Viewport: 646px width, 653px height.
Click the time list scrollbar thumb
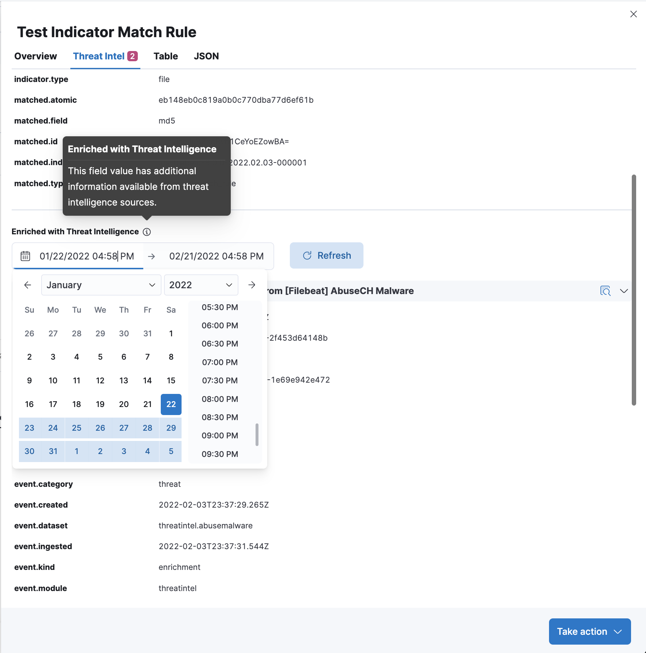[257, 435]
